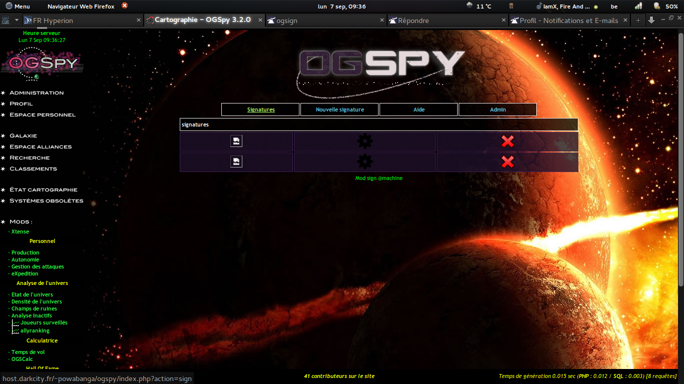684x384 pixels.
Task: Open Espace personnel in the sidebar
Action: click(43, 114)
